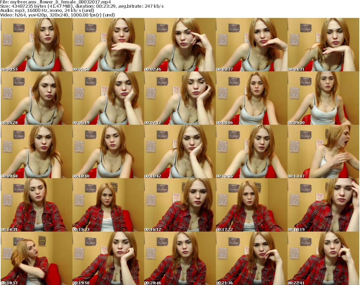Select the thumbnail stamped 00:18:57
The width and height of the screenshot is (360, 285).
[x=37, y=258]
